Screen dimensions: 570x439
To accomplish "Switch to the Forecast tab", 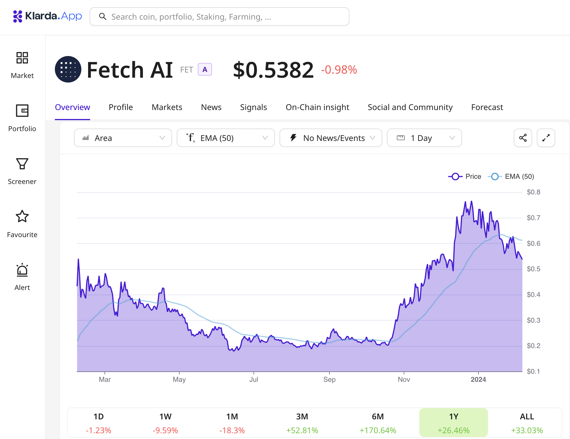I will pos(487,107).
